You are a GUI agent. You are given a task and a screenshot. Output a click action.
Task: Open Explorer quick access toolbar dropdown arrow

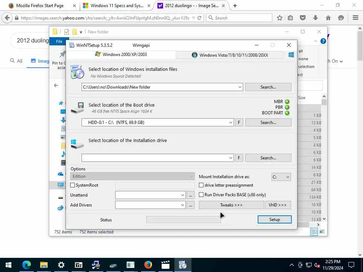pos(81,32)
